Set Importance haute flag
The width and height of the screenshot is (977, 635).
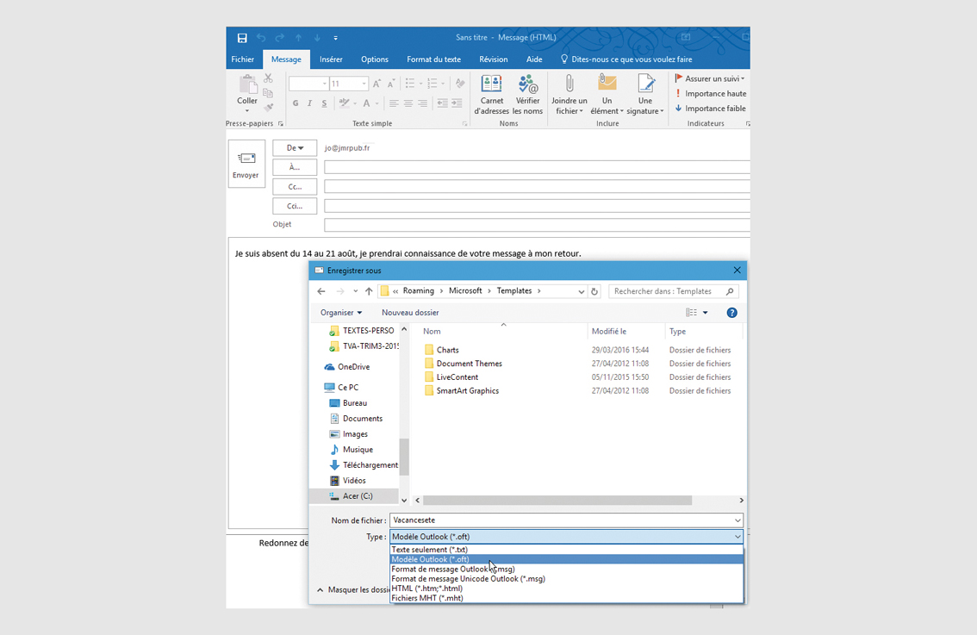point(710,93)
